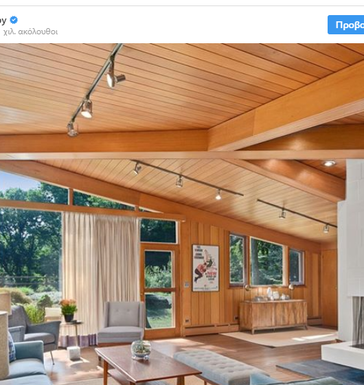The image size is (364, 385).
Task: Click the blue Προβολή profile button
Action: pyautogui.click(x=346, y=25)
